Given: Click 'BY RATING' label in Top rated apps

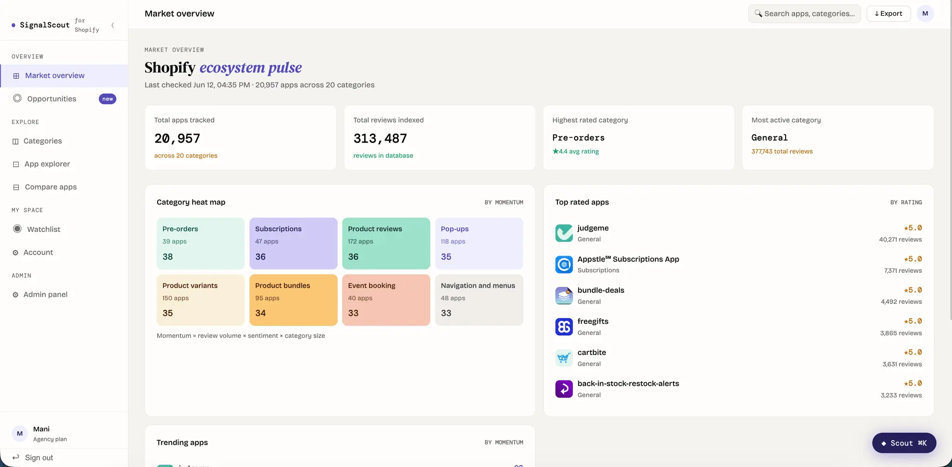Looking at the screenshot, I should pos(906,203).
